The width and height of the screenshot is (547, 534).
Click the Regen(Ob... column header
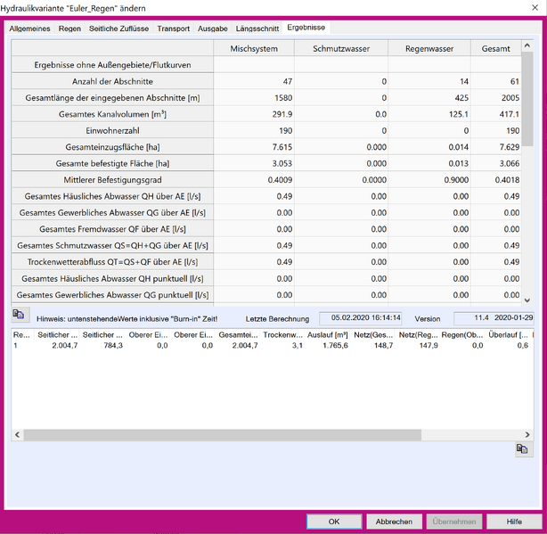[462, 334]
